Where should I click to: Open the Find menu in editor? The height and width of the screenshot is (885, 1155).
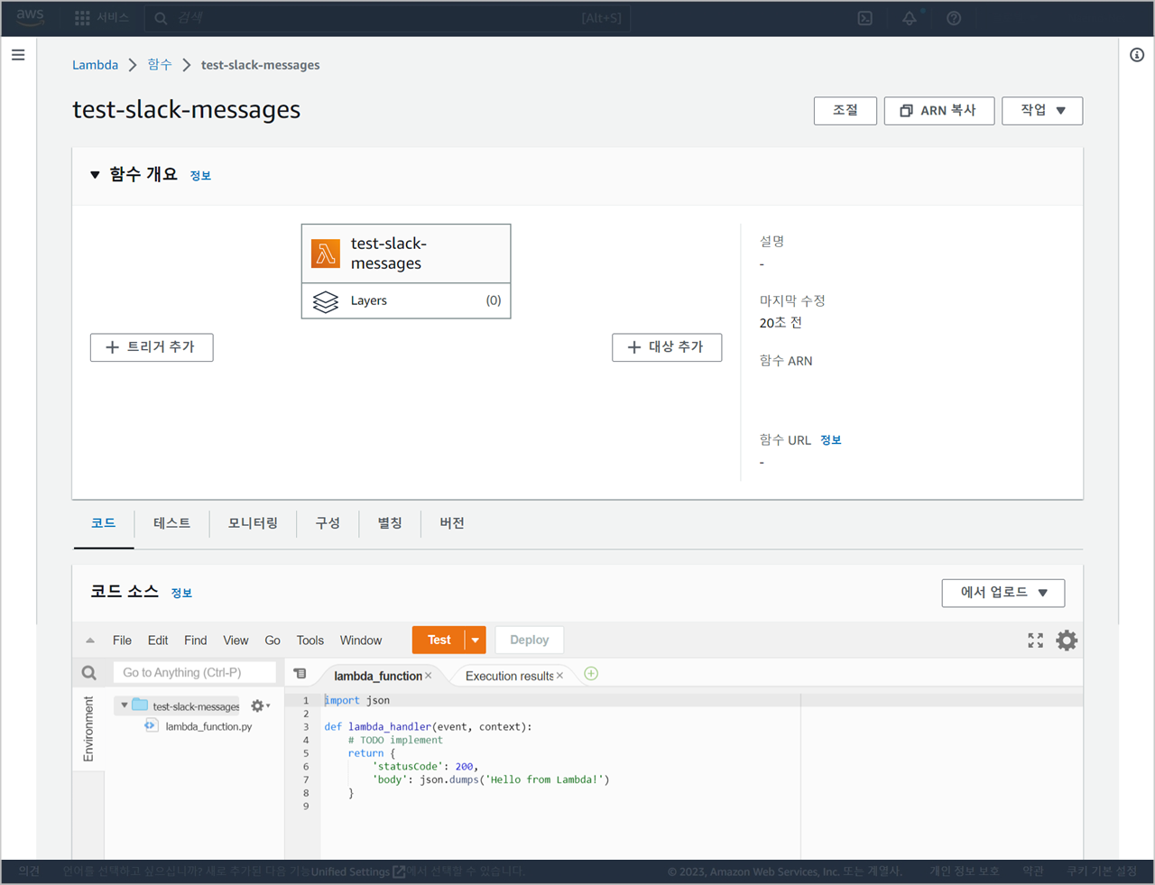[x=196, y=641]
